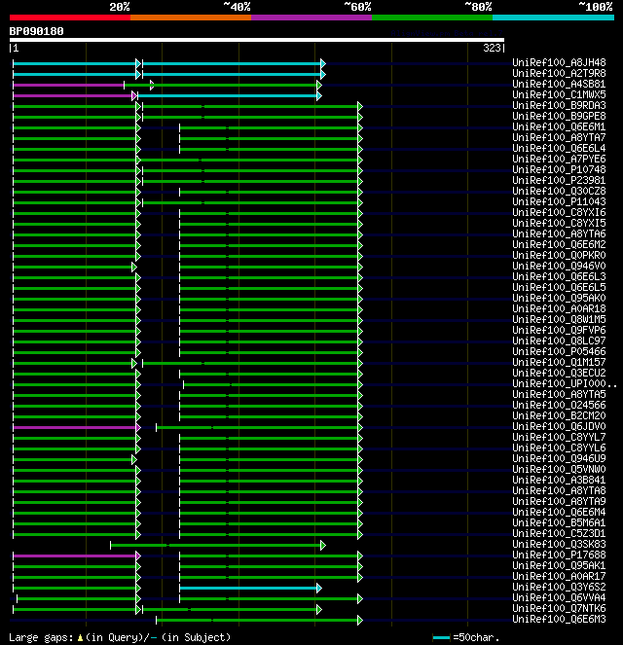The width and height of the screenshot is (623, 645).
Task: Click the UniRef100_Q3SK83 label
Action: (559, 544)
